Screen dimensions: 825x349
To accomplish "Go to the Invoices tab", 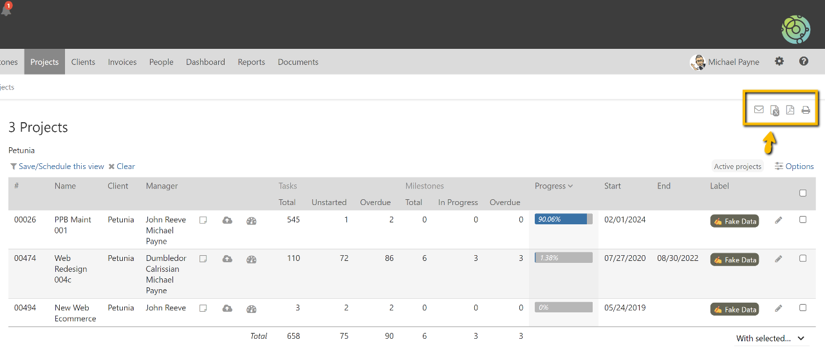I will coord(122,62).
